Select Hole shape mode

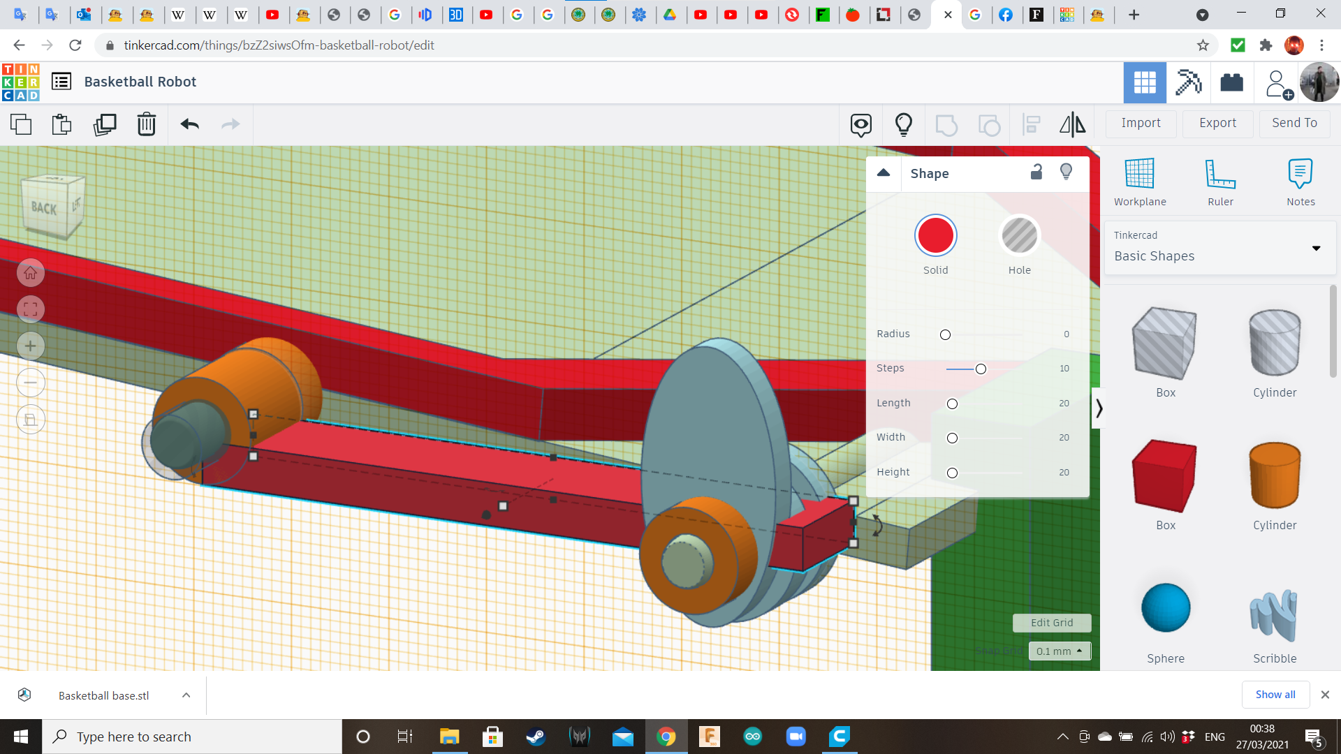[x=1019, y=236]
